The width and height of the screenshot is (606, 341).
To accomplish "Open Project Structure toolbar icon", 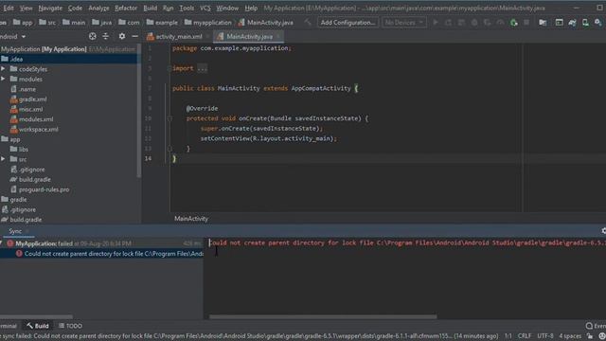I will [x=543, y=23].
